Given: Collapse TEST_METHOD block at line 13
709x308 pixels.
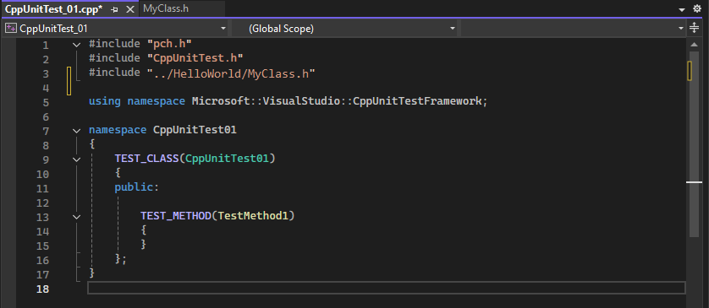Looking at the screenshot, I should [x=77, y=217].
